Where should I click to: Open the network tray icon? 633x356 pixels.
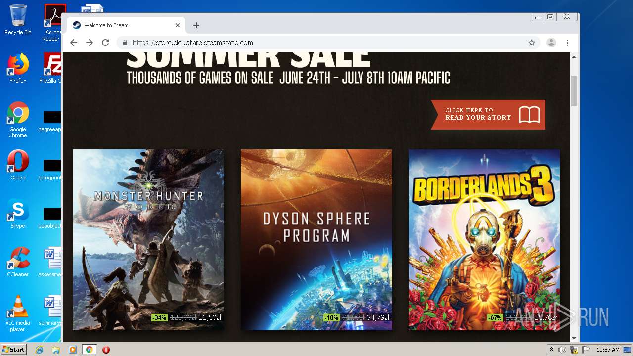(x=574, y=350)
